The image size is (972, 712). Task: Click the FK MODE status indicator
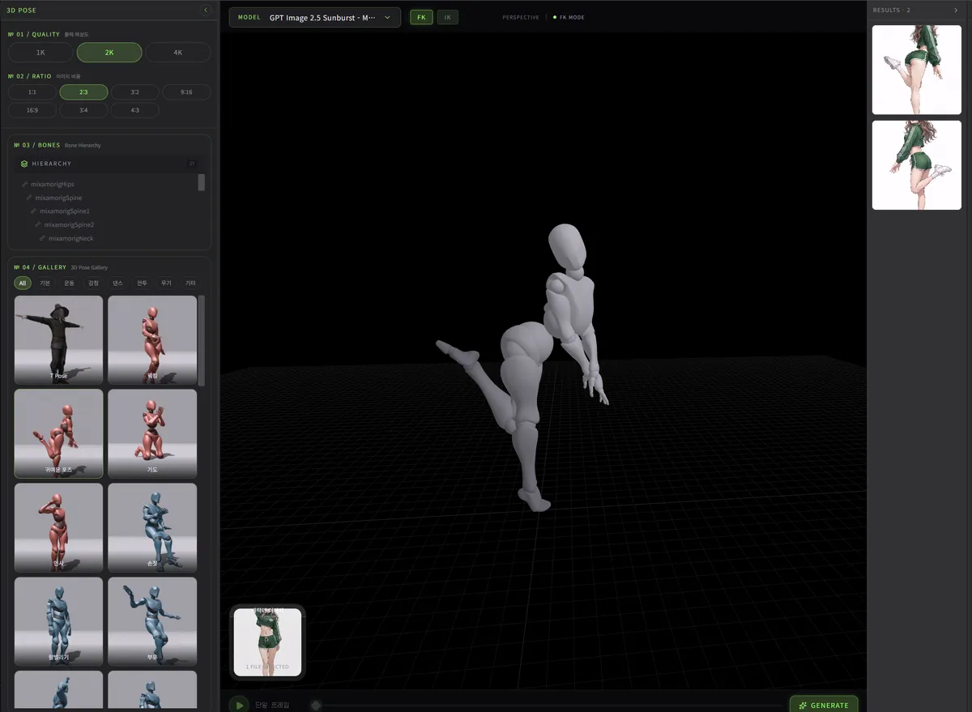(569, 17)
